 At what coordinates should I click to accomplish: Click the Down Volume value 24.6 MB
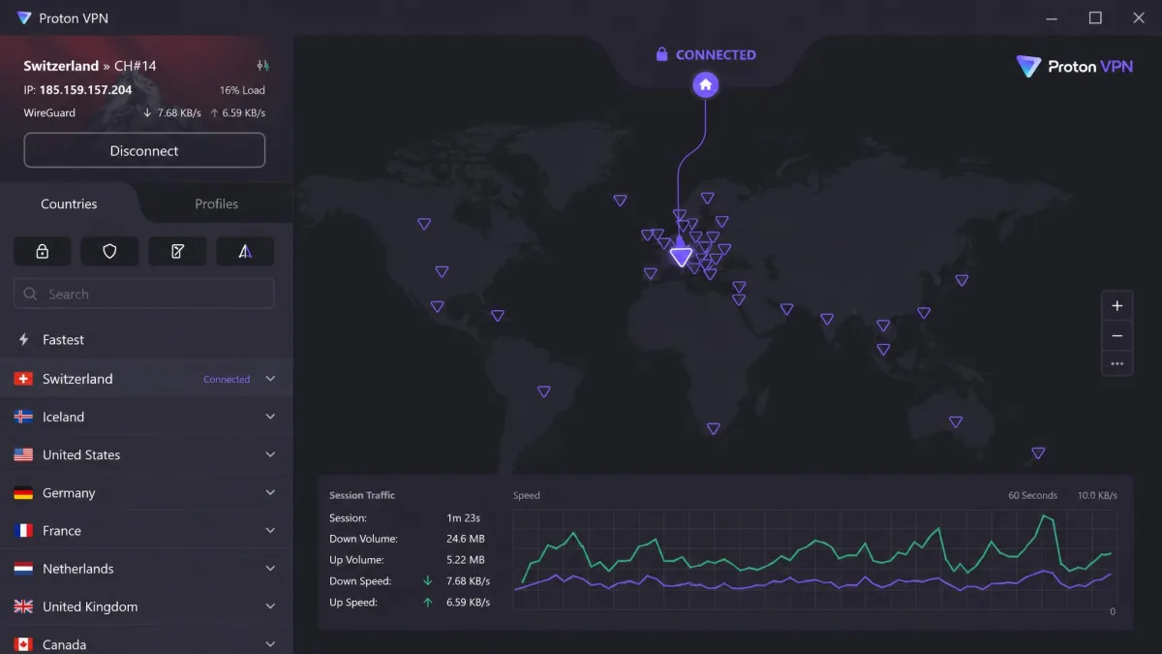click(466, 539)
